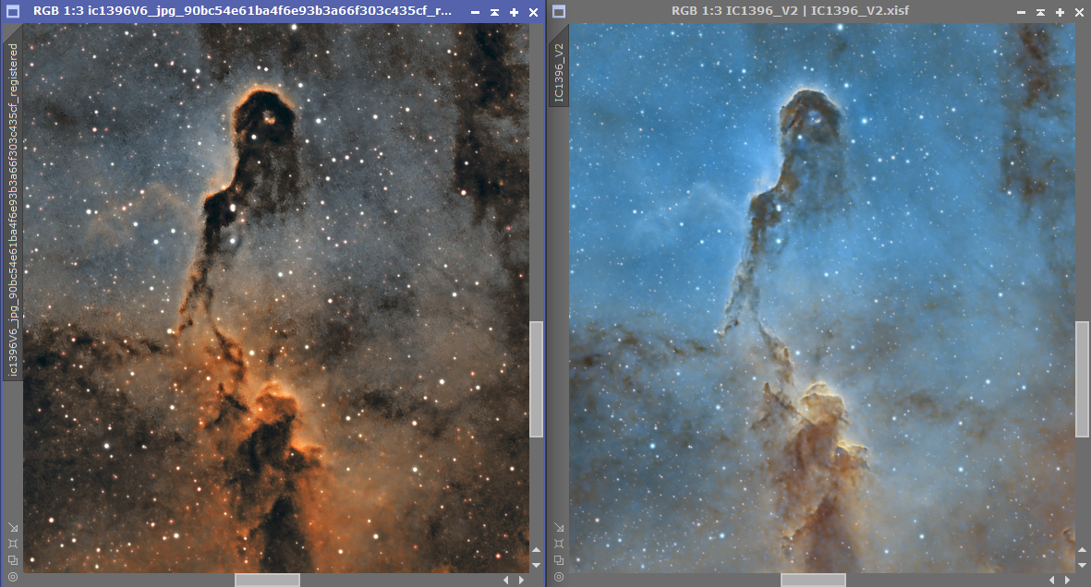
Task: Click vertical scrollbar thumb in right IC1396_V2 window
Action: pyautogui.click(x=1082, y=379)
